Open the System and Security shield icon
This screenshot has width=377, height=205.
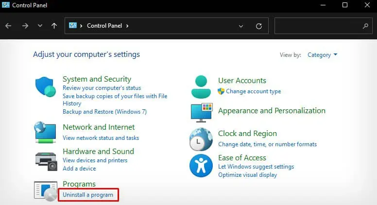46,87
